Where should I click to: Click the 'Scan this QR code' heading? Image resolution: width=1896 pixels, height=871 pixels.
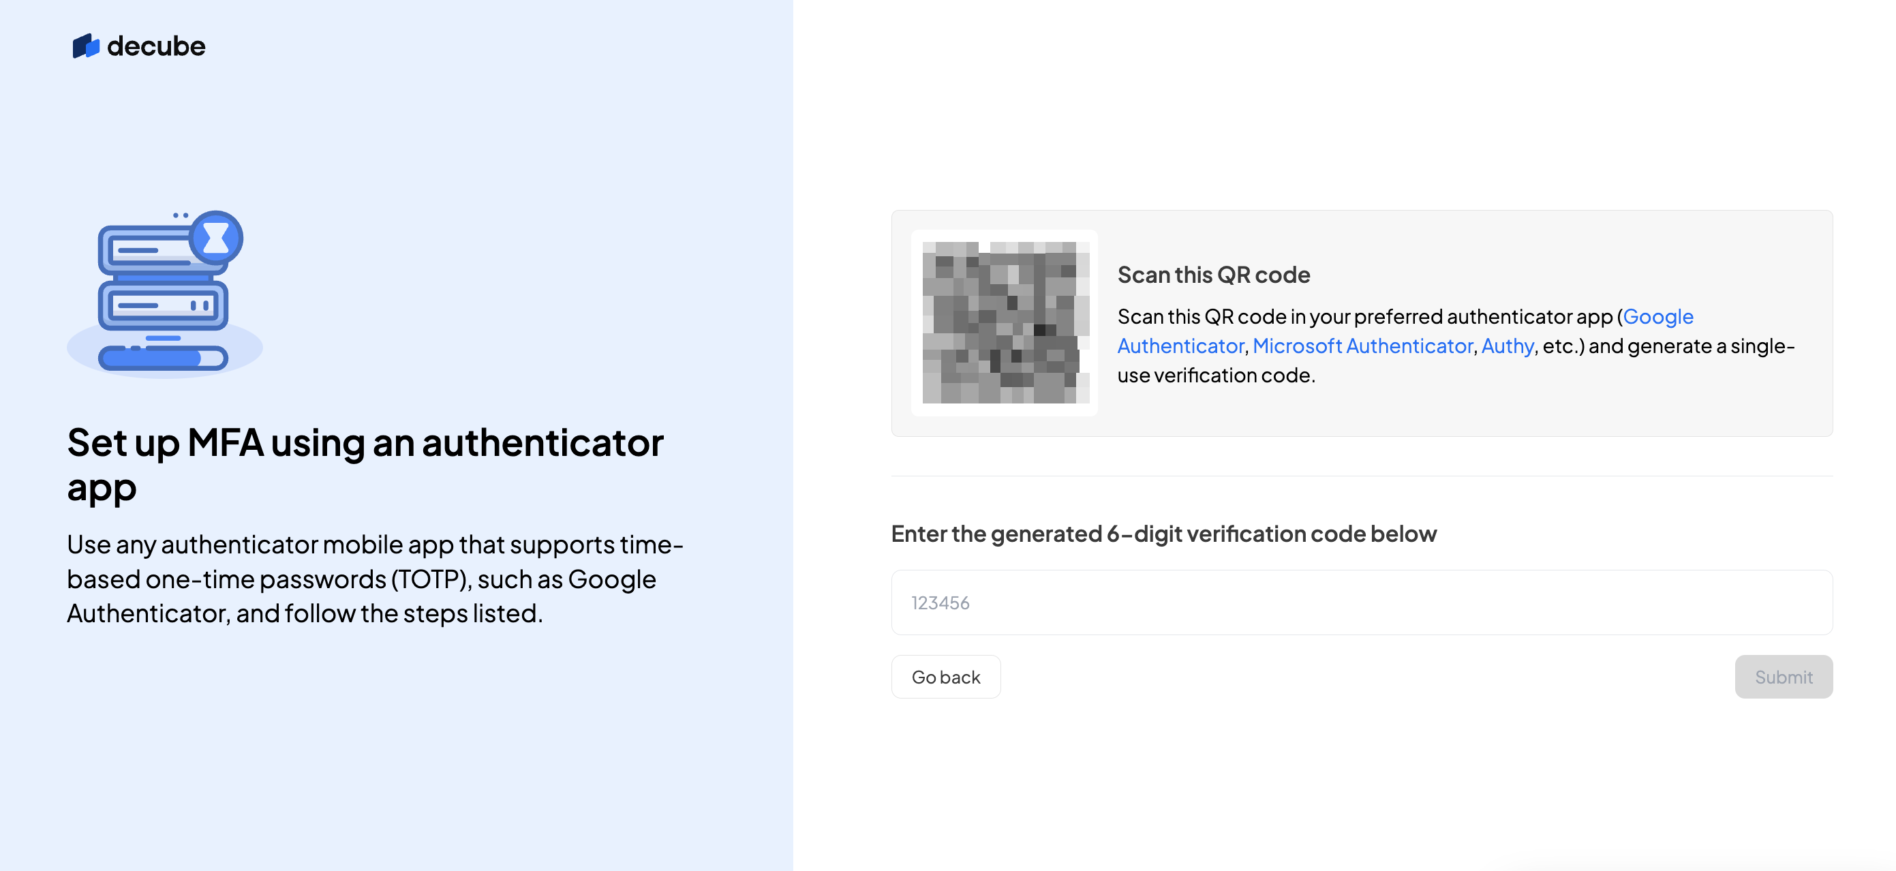pyautogui.click(x=1213, y=275)
